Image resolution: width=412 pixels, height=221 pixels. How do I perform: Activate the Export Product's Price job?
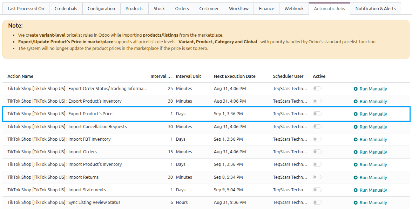pos(317,113)
